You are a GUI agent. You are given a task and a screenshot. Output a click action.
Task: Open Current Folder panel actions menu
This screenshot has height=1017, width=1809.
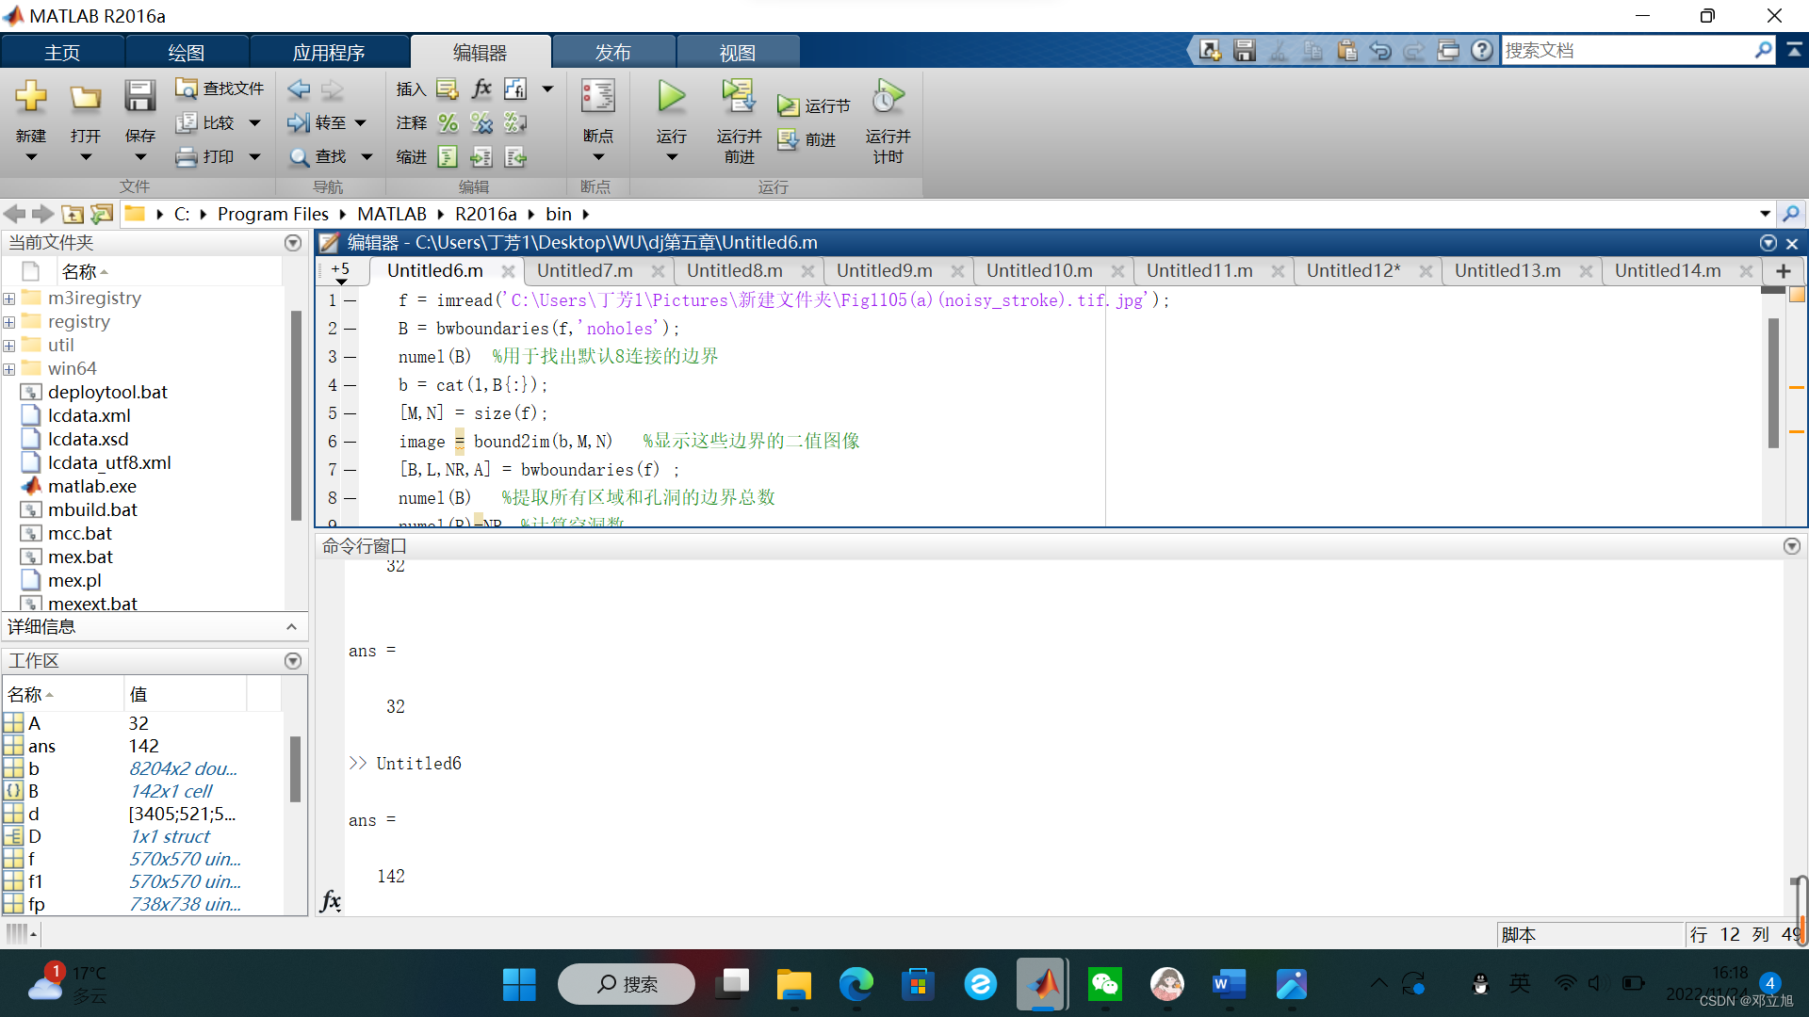pyautogui.click(x=293, y=243)
